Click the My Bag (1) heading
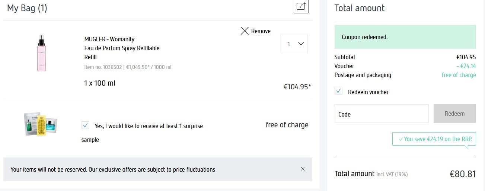Viewport: 485px width, 191px height. (27, 8)
